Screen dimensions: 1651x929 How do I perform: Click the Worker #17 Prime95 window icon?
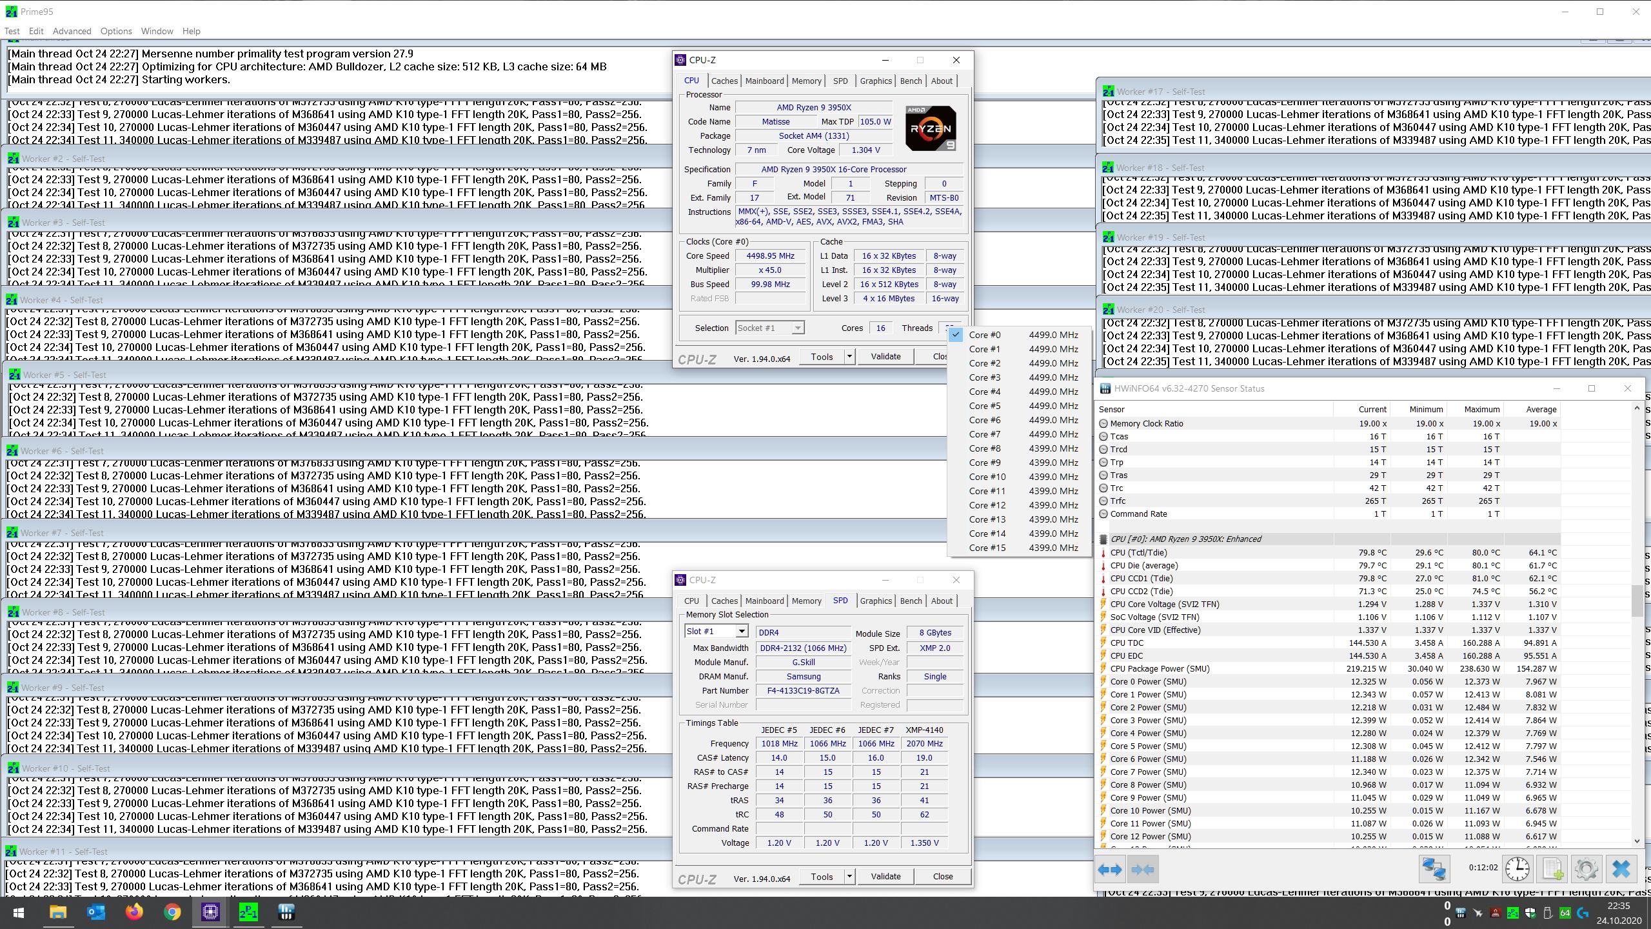[x=1108, y=92]
